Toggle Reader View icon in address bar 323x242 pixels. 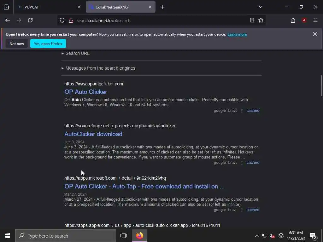252,20
